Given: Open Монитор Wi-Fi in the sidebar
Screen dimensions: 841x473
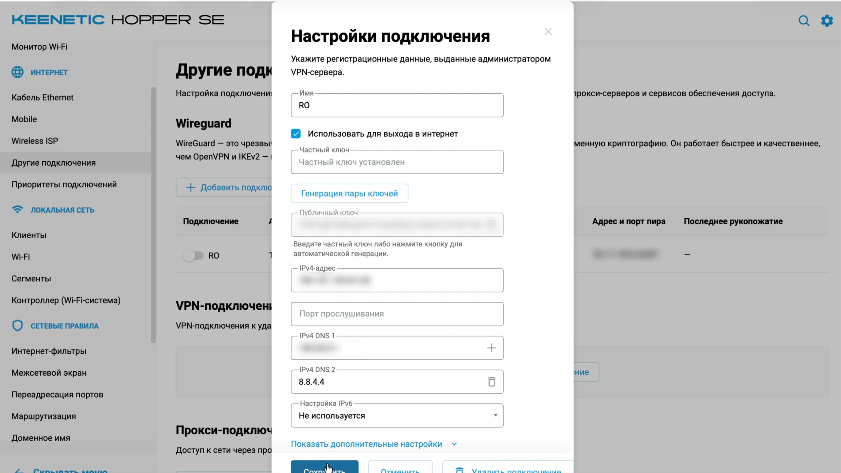Looking at the screenshot, I should (x=39, y=47).
